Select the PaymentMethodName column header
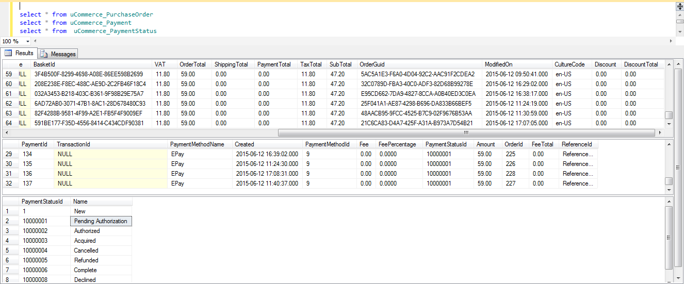This screenshot has height=284, width=684. pyautogui.click(x=200, y=144)
